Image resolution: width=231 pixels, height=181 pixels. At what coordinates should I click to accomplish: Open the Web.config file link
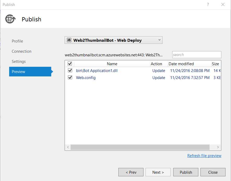[x=86, y=78]
